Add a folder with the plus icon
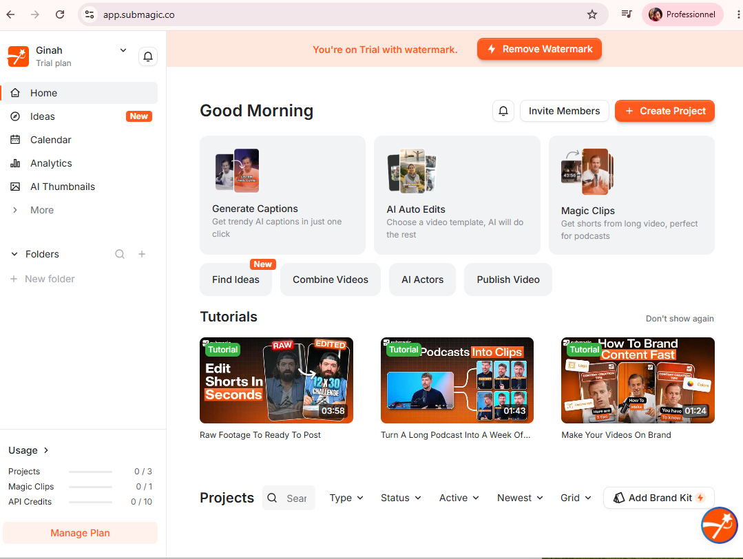Screen dimensions: 743x559 [x=142, y=255]
